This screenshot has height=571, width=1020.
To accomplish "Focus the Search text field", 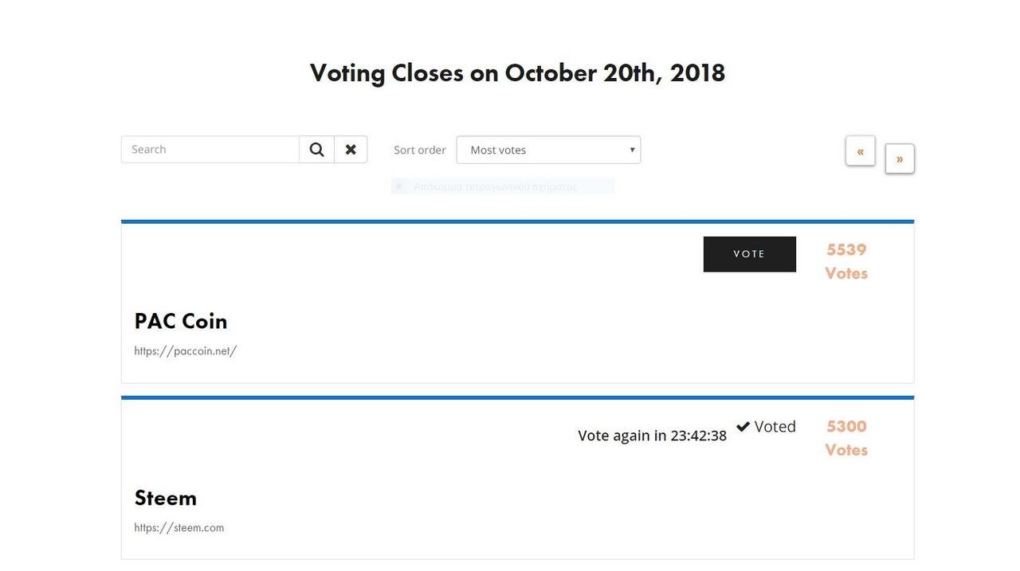I will [210, 150].
